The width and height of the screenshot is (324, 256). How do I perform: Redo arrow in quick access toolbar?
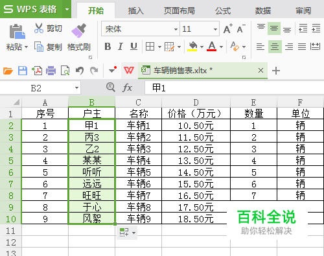coord(94,71)
